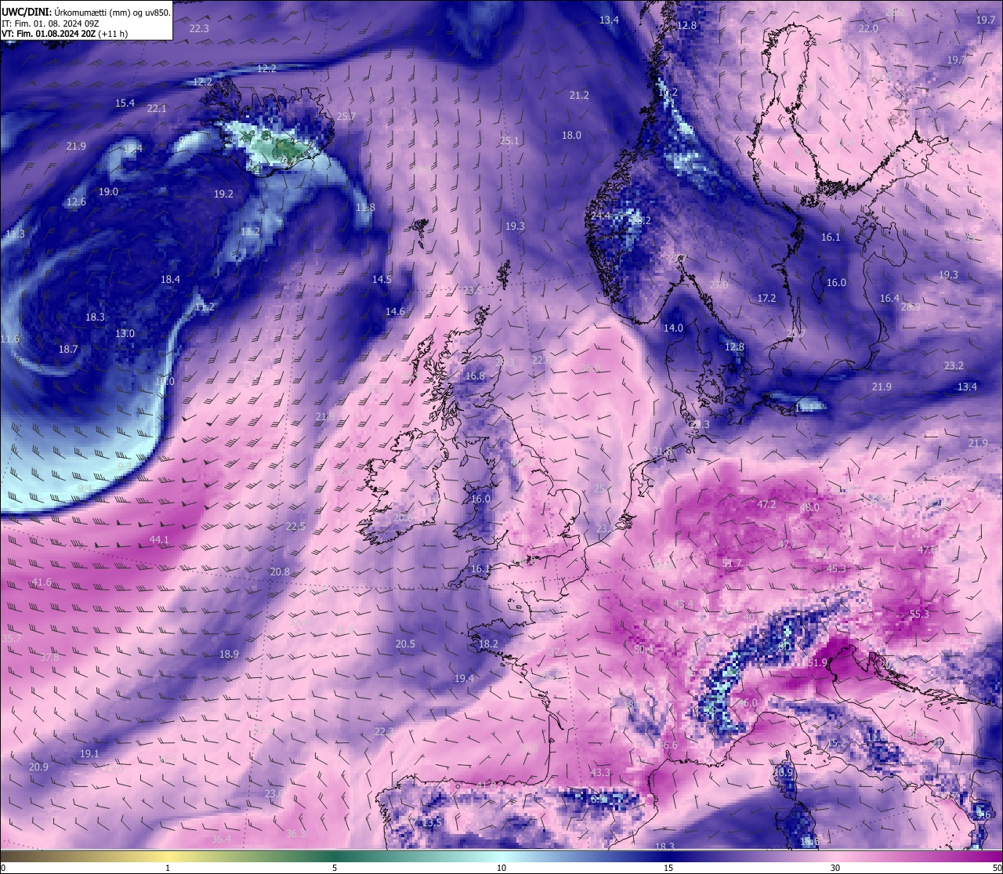
Task: Click the color scale tick label 1
Action: [168, 868]
